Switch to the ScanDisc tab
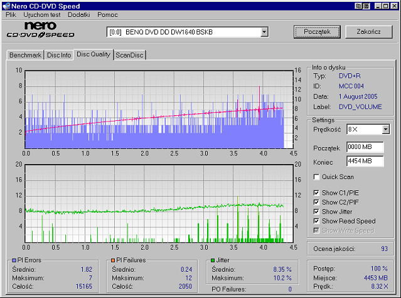Screen dimensions: 401x298 [x=129, y=55]
